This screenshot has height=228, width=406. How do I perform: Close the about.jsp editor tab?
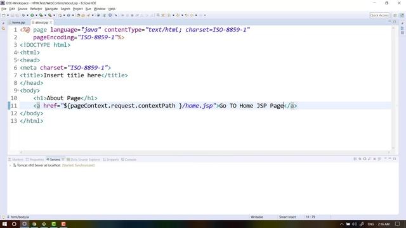51,23
